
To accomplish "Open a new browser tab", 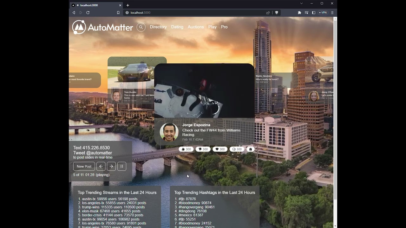I will 128,5.
